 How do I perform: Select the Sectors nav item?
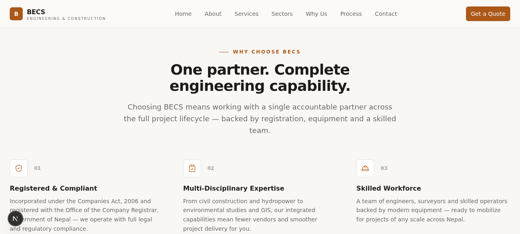[282, 14]
